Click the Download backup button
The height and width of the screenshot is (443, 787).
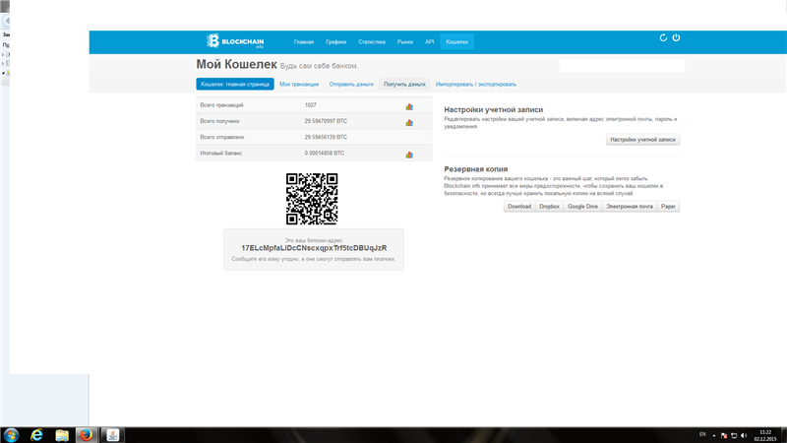519,207
